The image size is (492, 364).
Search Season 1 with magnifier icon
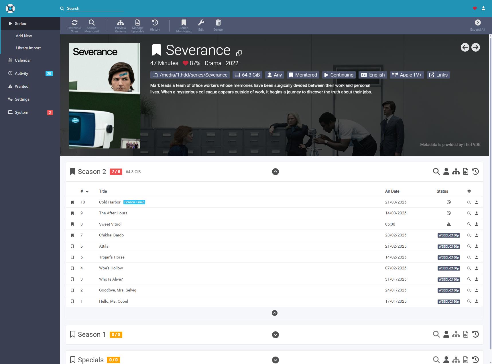pyautogui.click(x=436, y=334)
